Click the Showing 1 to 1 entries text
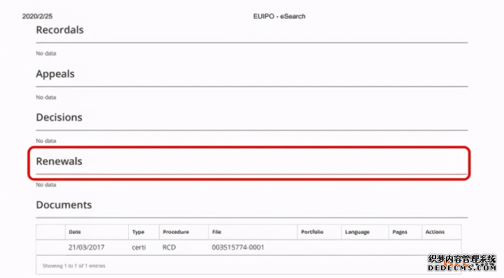The height and width of the screenshot is (278, 504). tap(74, 266)
